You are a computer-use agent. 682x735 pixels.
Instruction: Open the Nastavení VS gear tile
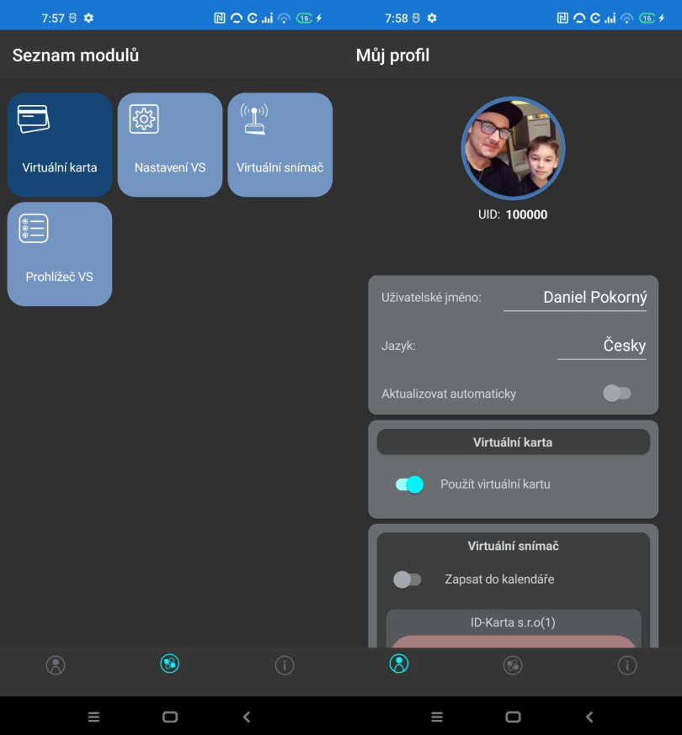[x=170, y=145]
